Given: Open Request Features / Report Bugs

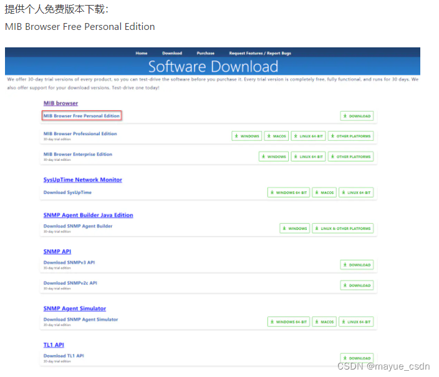Looking at the screenshot, I should pyautogui.click(x=260, y=53).
